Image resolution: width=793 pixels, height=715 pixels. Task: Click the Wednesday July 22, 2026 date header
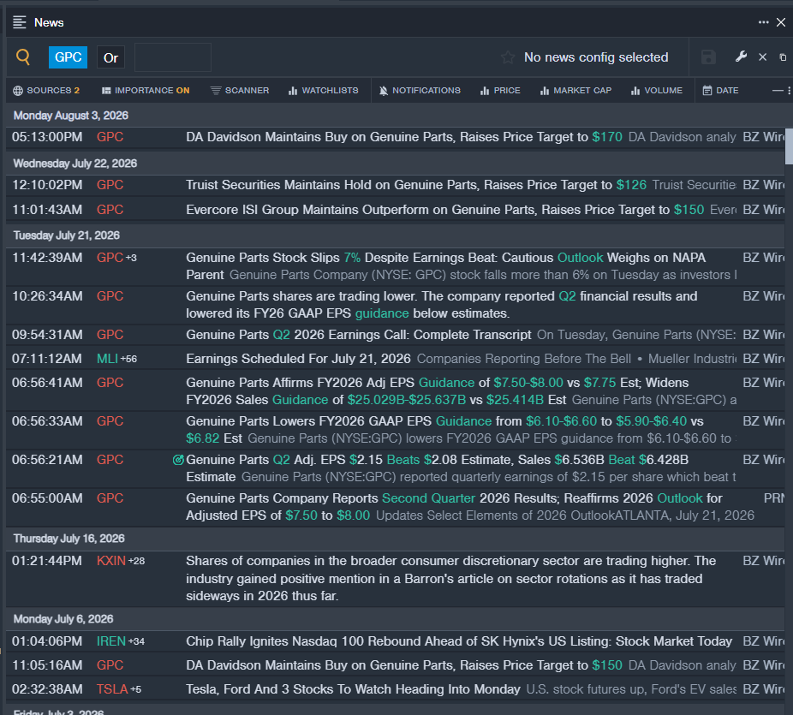pyautogui.click(x=75, y=164)
